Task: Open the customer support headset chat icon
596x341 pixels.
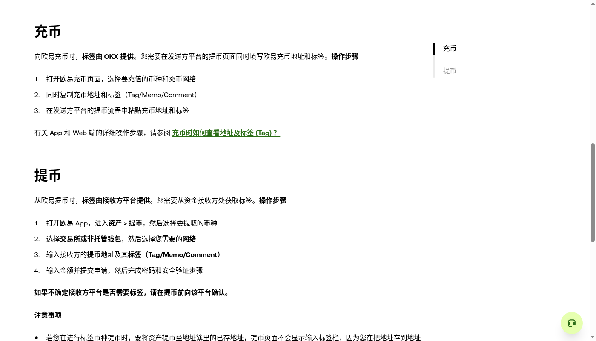Action: point(572,323)
